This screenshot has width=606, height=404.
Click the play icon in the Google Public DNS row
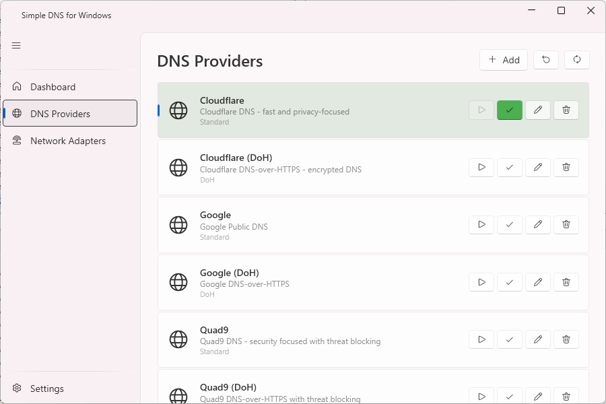click(481, 225)
